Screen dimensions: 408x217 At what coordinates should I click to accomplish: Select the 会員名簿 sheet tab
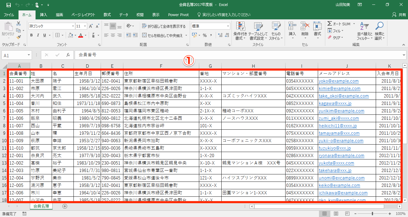tap(41, 206)
